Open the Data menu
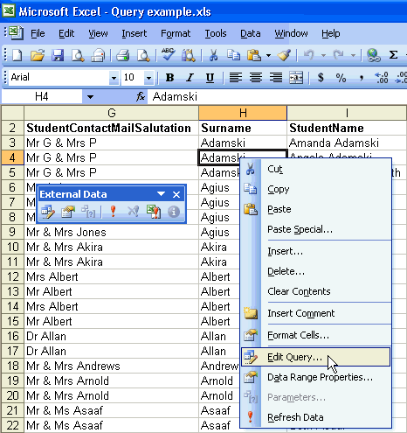 [x=251, y=33]
